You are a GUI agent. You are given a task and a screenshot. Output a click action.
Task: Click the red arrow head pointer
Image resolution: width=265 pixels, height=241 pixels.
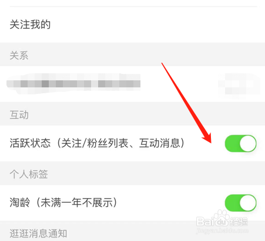[x=207, y=138]
